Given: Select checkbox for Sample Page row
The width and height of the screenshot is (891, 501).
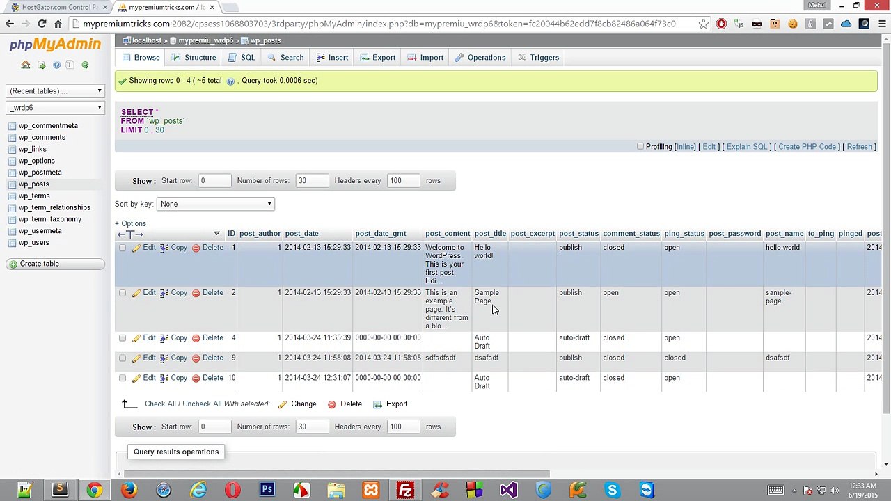Looking at the screenshot, I should tap(123, 293).
